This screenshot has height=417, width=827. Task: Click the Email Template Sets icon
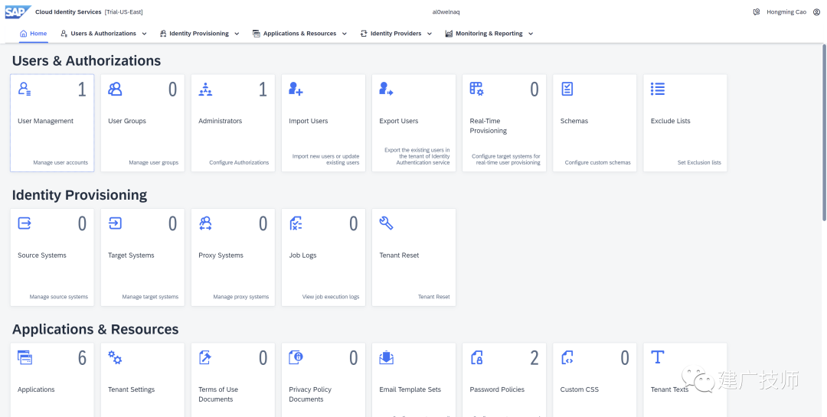coord(386,357)
